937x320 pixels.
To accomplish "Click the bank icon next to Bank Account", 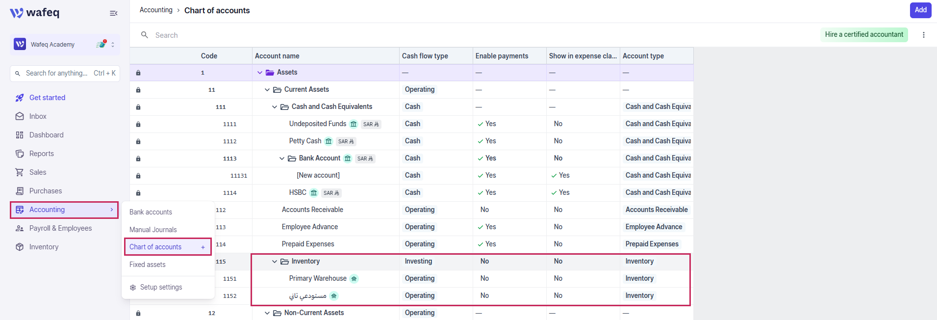I will tap(348, 159).
